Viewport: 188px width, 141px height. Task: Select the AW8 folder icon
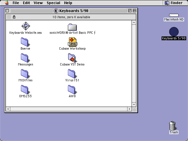tap(72, 89)
